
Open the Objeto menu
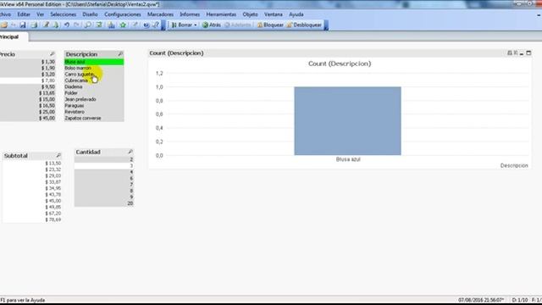pyautogui.click(x=251, y=14)
